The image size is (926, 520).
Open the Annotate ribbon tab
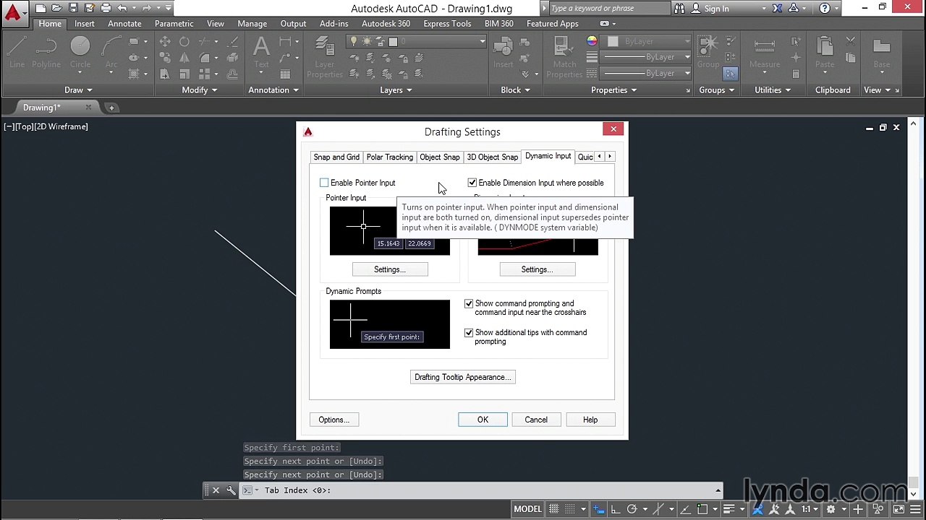tap(124, 24)
